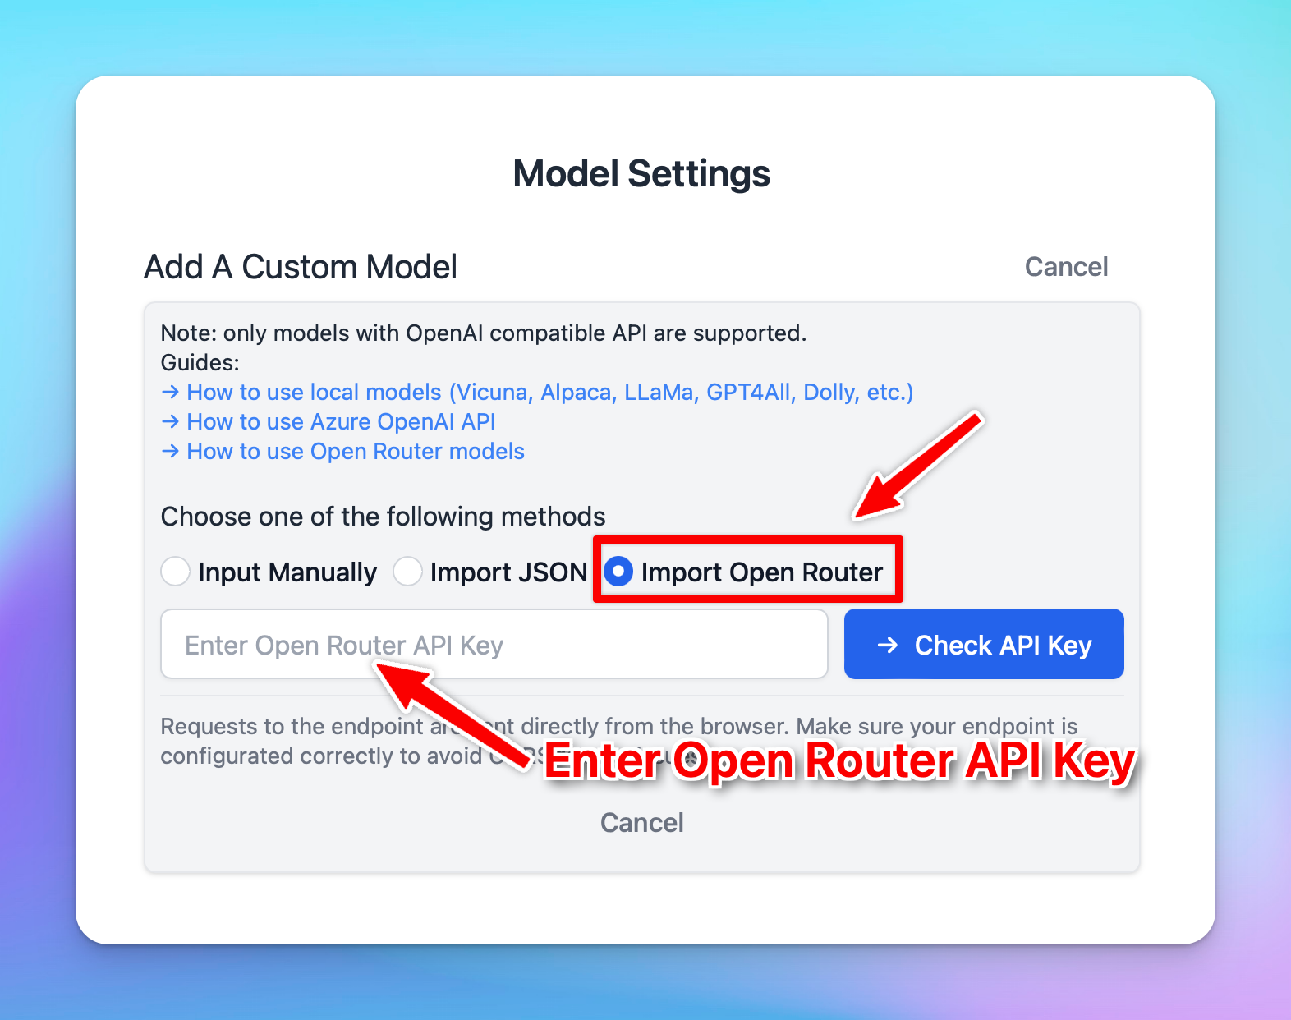Open the How to use Azure OpenAI API link
The image size is (1291, 1020).
coord(341,422)
